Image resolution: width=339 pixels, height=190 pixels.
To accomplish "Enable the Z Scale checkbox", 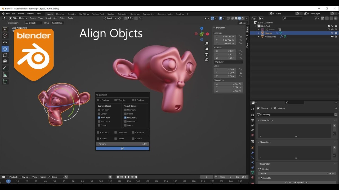I will click(x=133, y=138).
